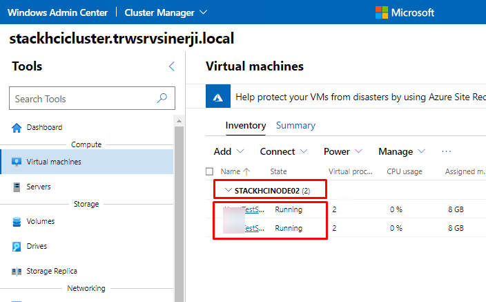Collapse the Tools panel with the chevron
This screenshot has width=486, height=302.
point(172,66)
